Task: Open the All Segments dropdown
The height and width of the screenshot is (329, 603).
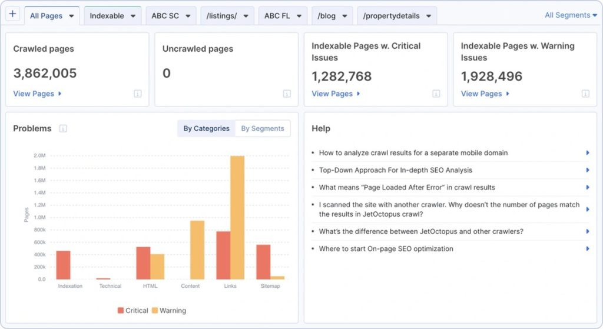Action: pyautogui.click(x=571, y=15)
